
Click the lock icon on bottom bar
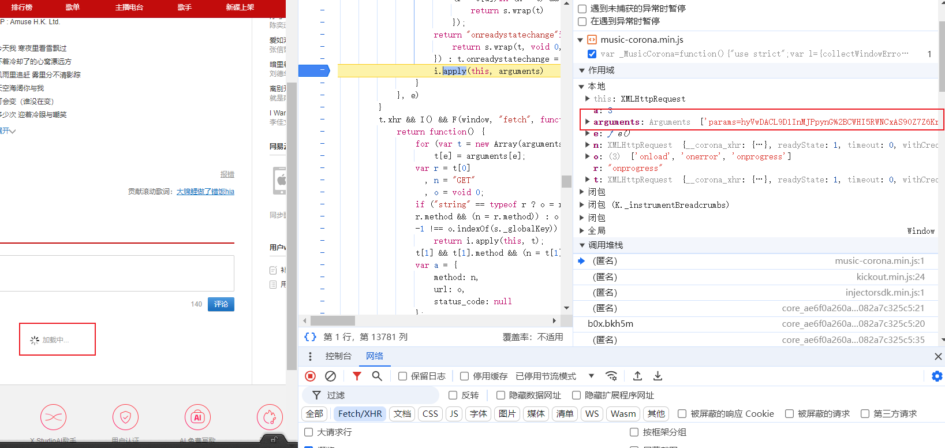click(x=274, y=439)
